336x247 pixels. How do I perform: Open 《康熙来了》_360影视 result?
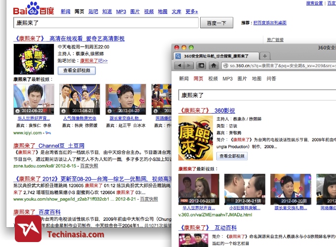207,111
